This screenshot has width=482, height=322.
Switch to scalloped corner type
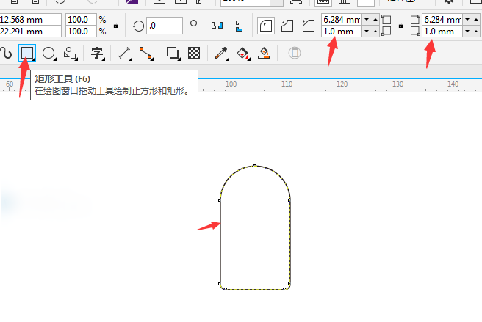[288, 26]
